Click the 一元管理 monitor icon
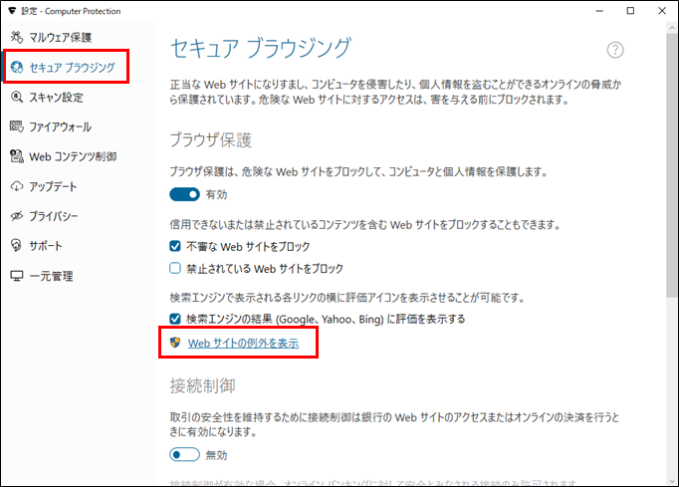The height and width of the screenshot is (487, 679). [17, 276]
